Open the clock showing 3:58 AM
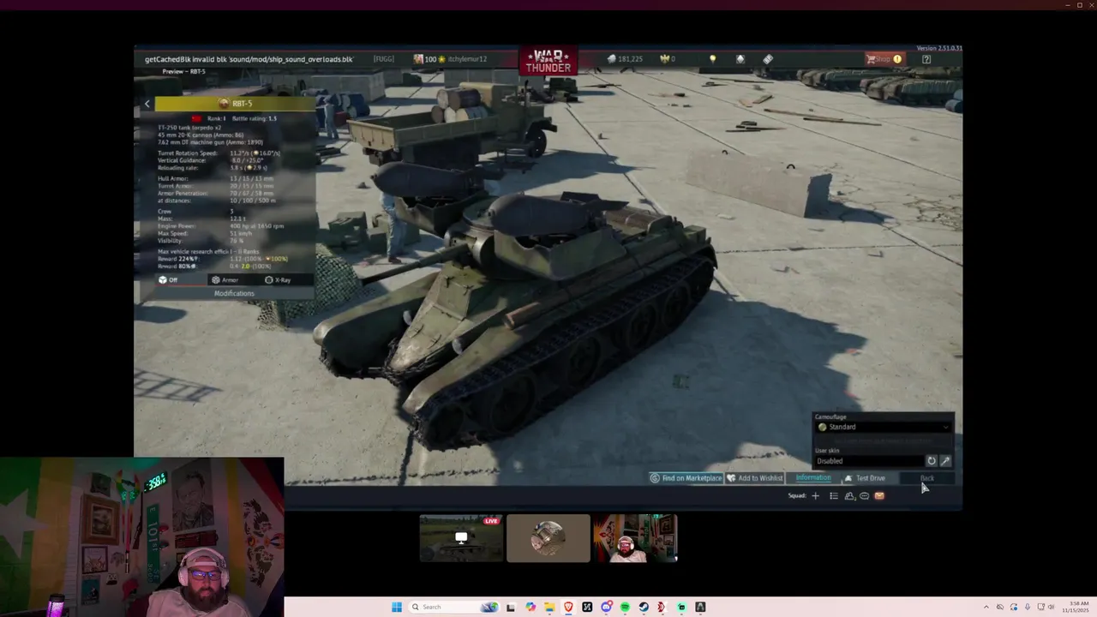This screenshot has width=1097, height=617. [x=1076, y=607]
